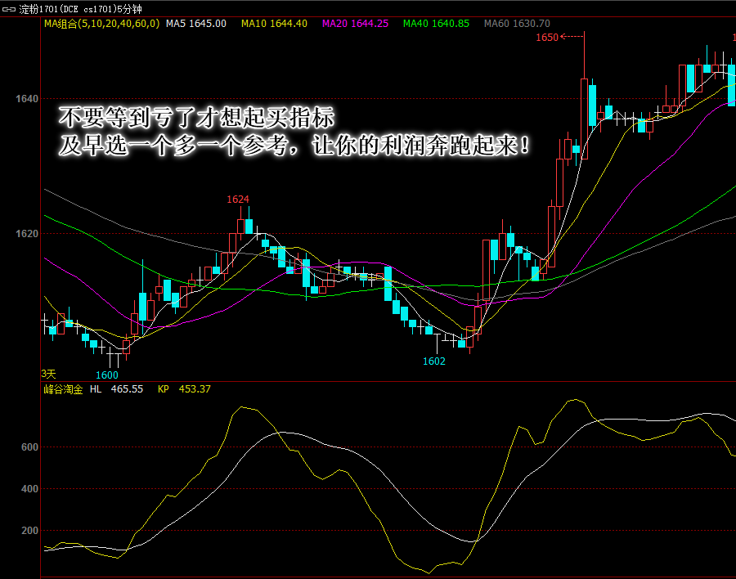Click the overlay text 不要等到亏了才想起买指标
Image resolution: width=736 pixels, height=579 pixels.
pos(196,118)
